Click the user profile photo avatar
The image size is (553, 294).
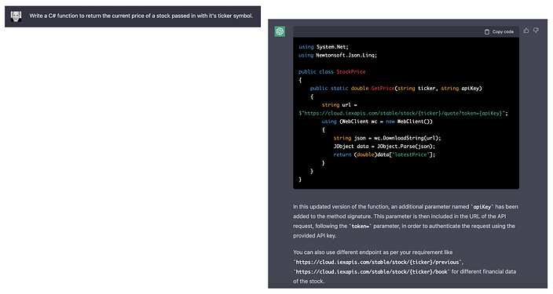tap(16, 16)
